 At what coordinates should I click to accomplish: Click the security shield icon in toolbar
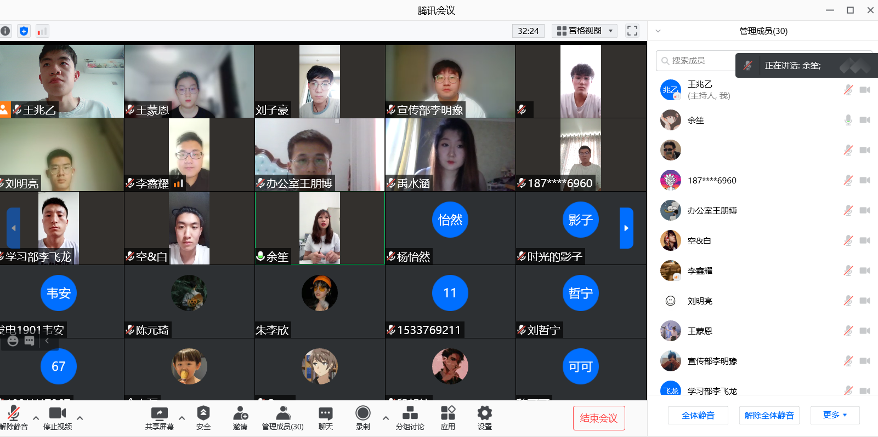[x=203, y=418]
